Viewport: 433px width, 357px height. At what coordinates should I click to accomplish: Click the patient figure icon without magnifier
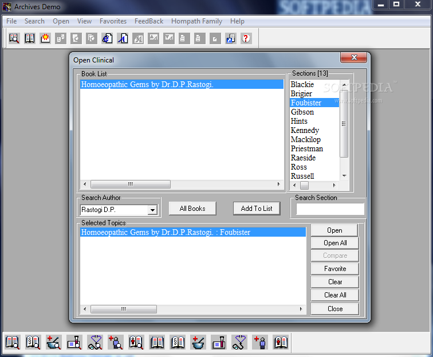click(260, 342)
